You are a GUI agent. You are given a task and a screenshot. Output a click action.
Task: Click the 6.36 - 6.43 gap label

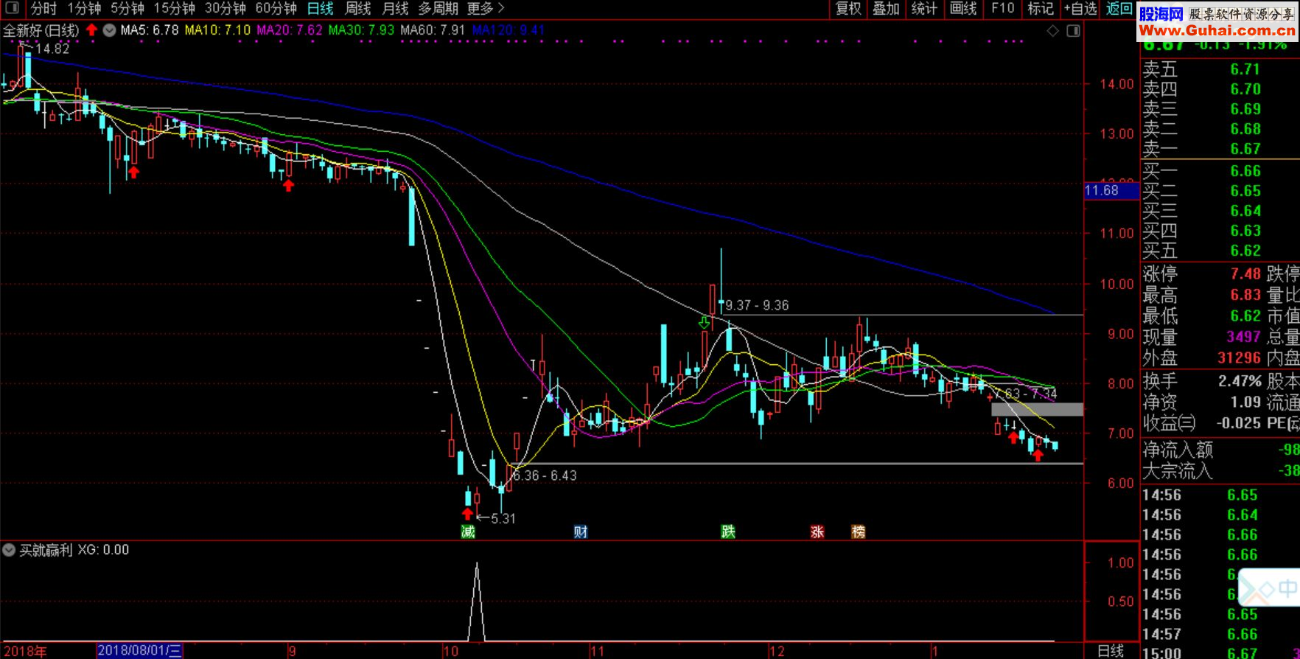click(x=545, y=475)
